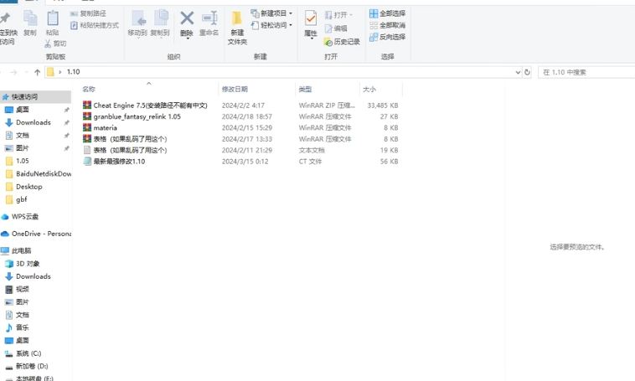Expand the 轻松访问 dropdown
The image size is (635, 381).
272,25
